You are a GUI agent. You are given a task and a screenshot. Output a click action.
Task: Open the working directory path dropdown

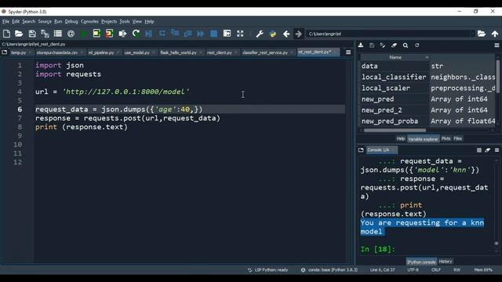pyautogui.click(x=472, y=34)
